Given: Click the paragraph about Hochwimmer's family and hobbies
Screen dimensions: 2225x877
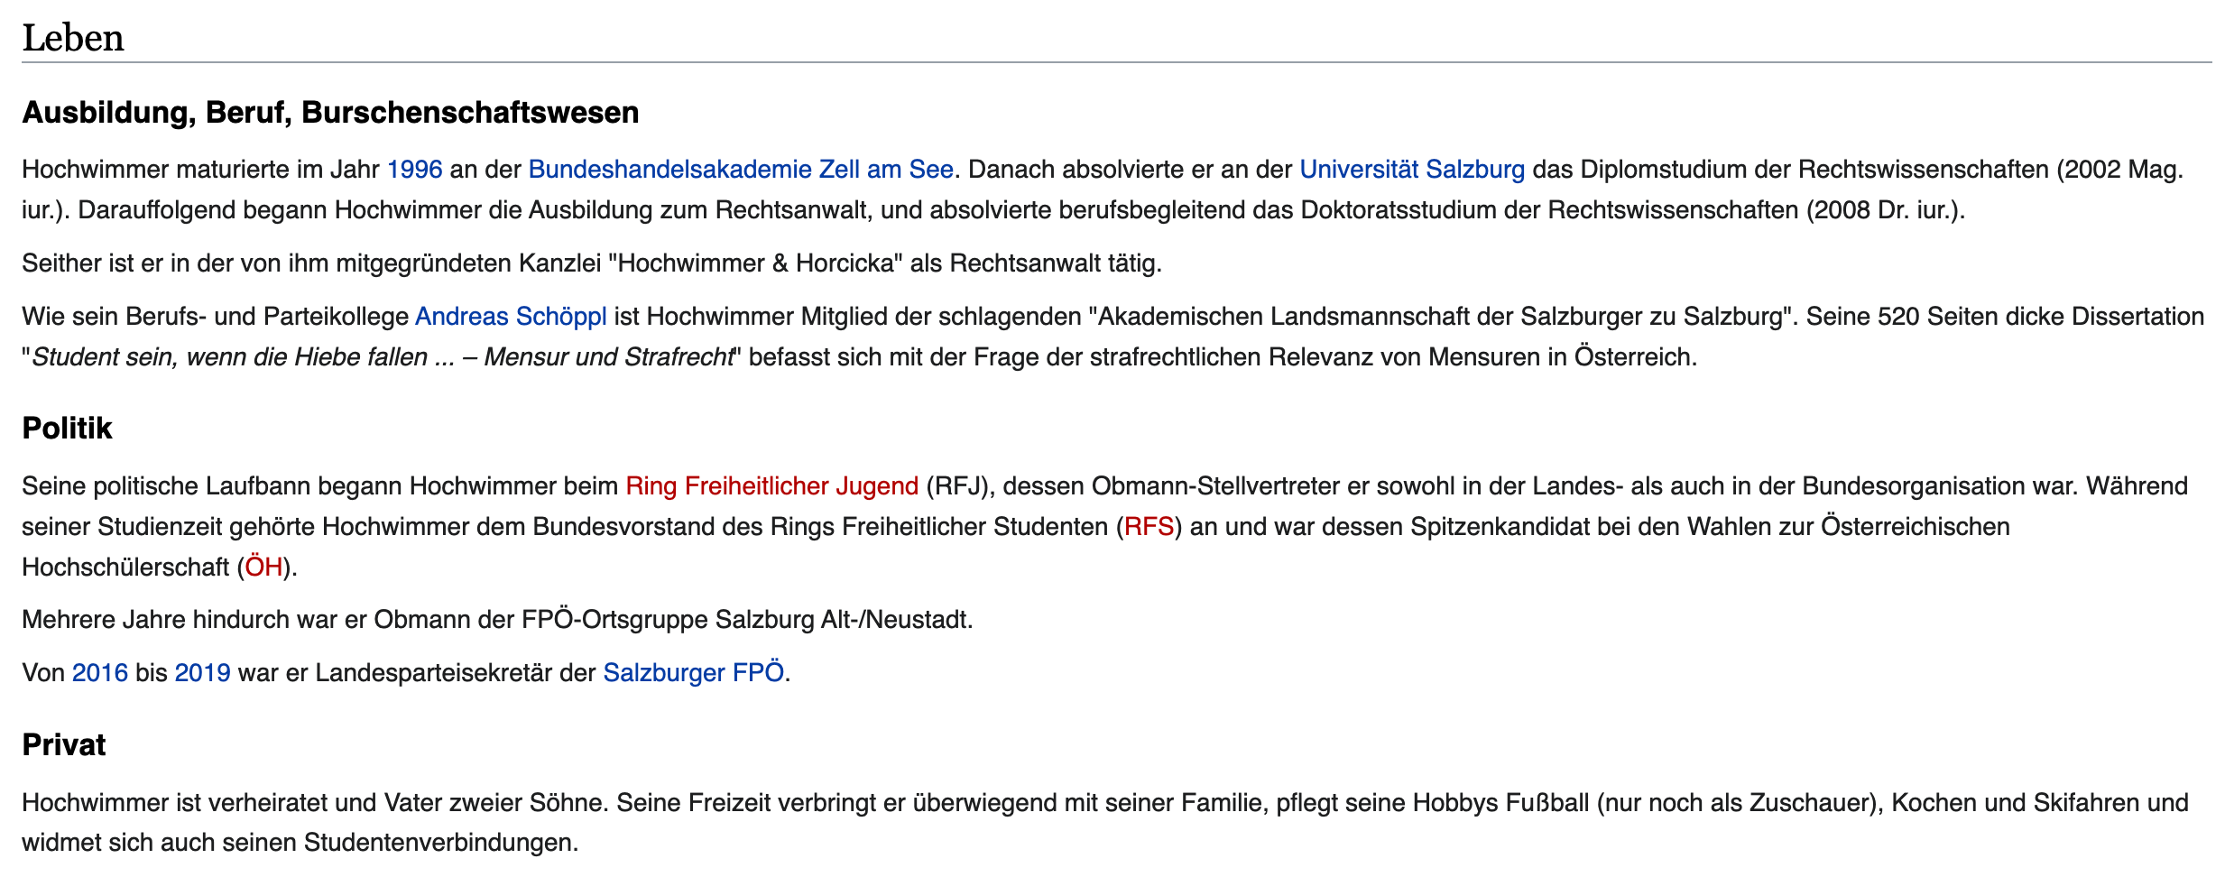Looking at the screenshot, I should 1105,823.
